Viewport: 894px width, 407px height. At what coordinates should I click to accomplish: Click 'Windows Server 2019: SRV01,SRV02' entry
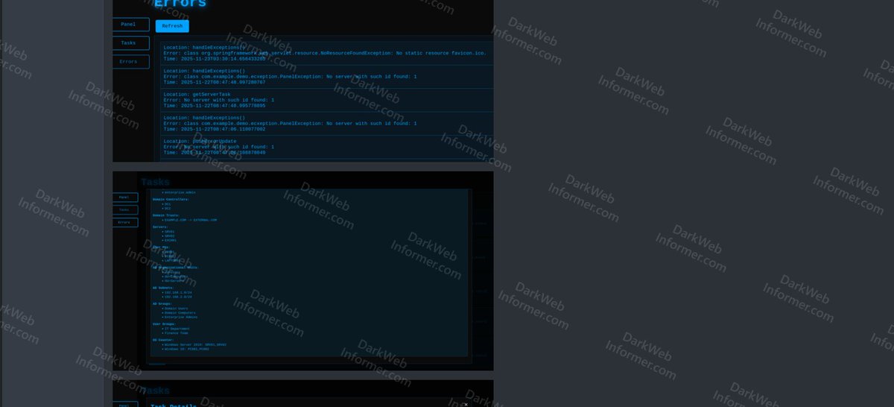[195, 344]
